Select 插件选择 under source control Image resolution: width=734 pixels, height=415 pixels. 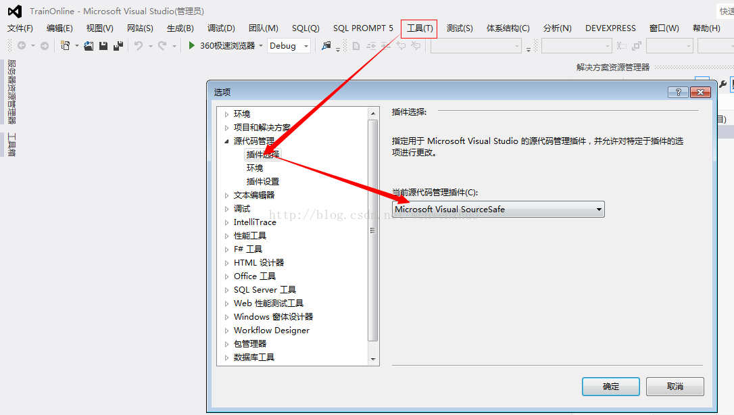tap(263, 154)
